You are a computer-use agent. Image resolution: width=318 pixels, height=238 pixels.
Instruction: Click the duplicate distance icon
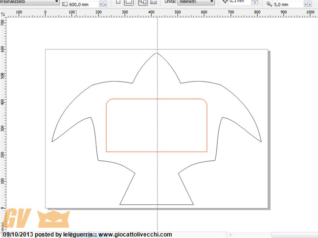coord(269,4)
